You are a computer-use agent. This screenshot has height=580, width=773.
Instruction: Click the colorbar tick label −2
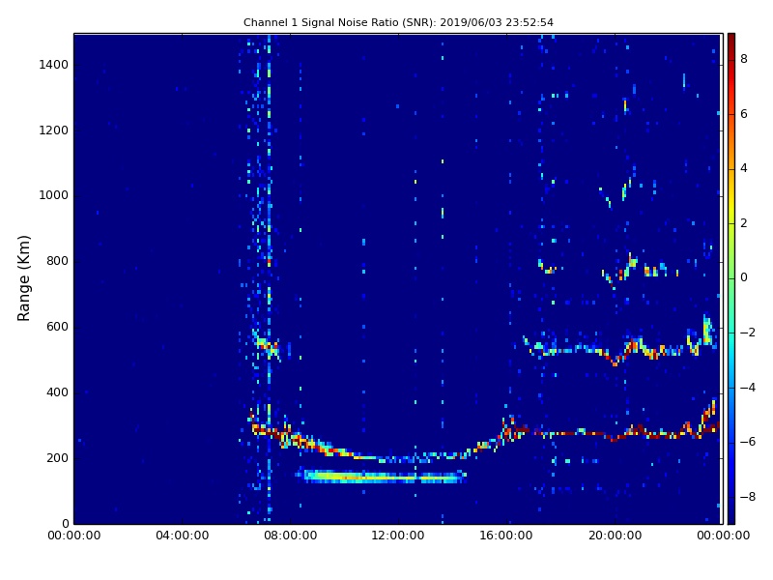tap(748, 333)
